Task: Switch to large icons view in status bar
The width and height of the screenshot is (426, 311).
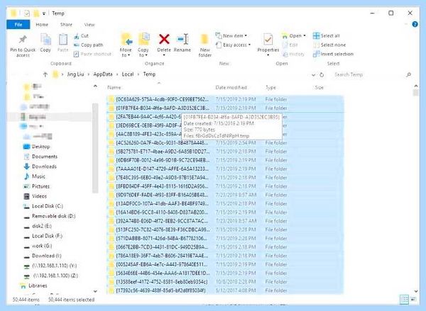Action: (413, 300)
